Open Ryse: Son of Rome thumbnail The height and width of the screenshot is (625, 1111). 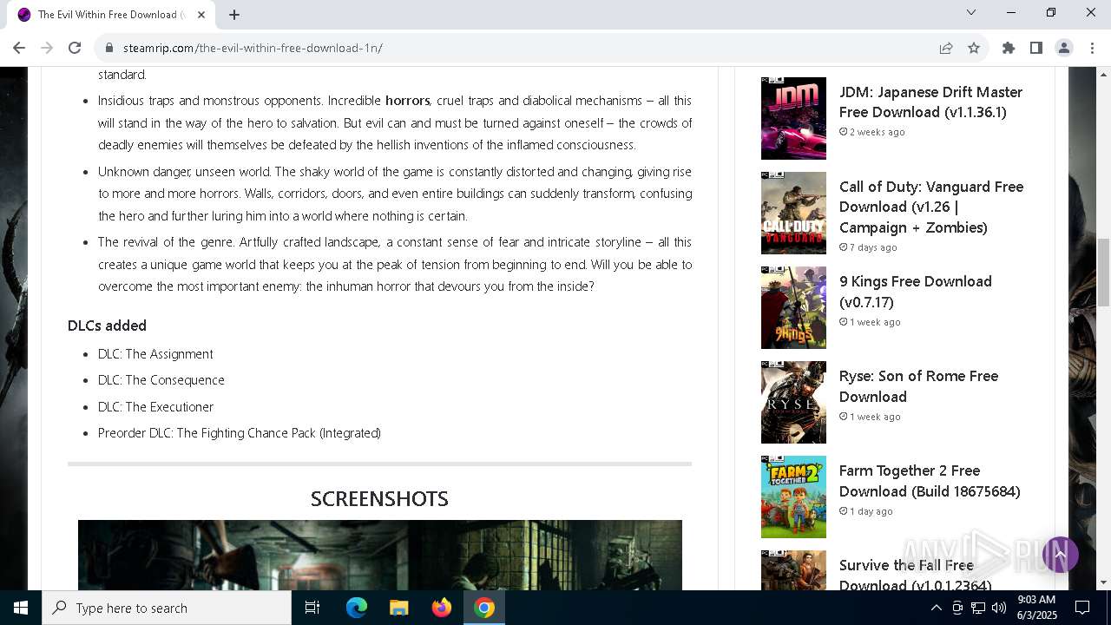pyautogui.click(x=793, y=402)
